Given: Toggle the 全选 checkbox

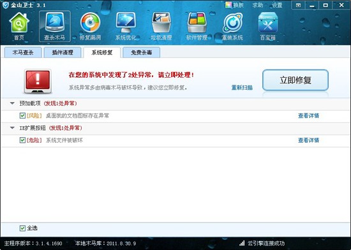Looking at the screenshot, I should pos(22,228).
